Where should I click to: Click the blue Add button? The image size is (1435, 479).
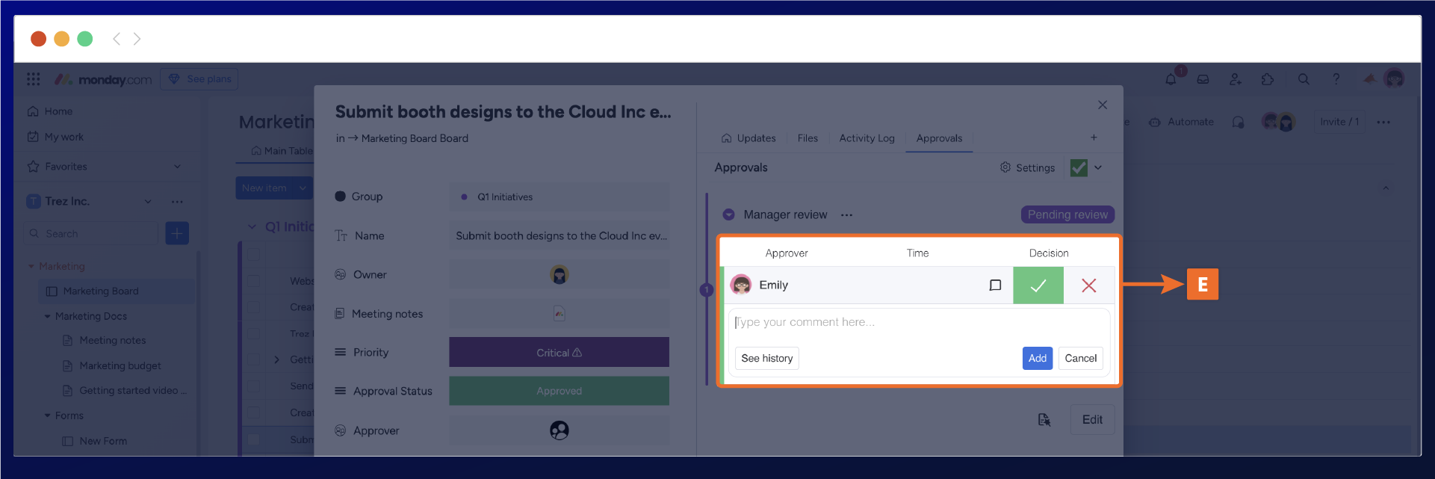1037,359
